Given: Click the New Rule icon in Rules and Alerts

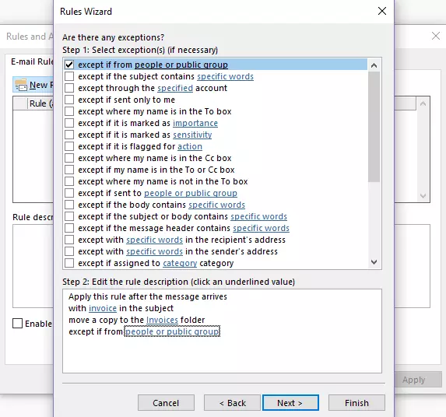Looking at the screenshot, I should [x=21, y=85].
